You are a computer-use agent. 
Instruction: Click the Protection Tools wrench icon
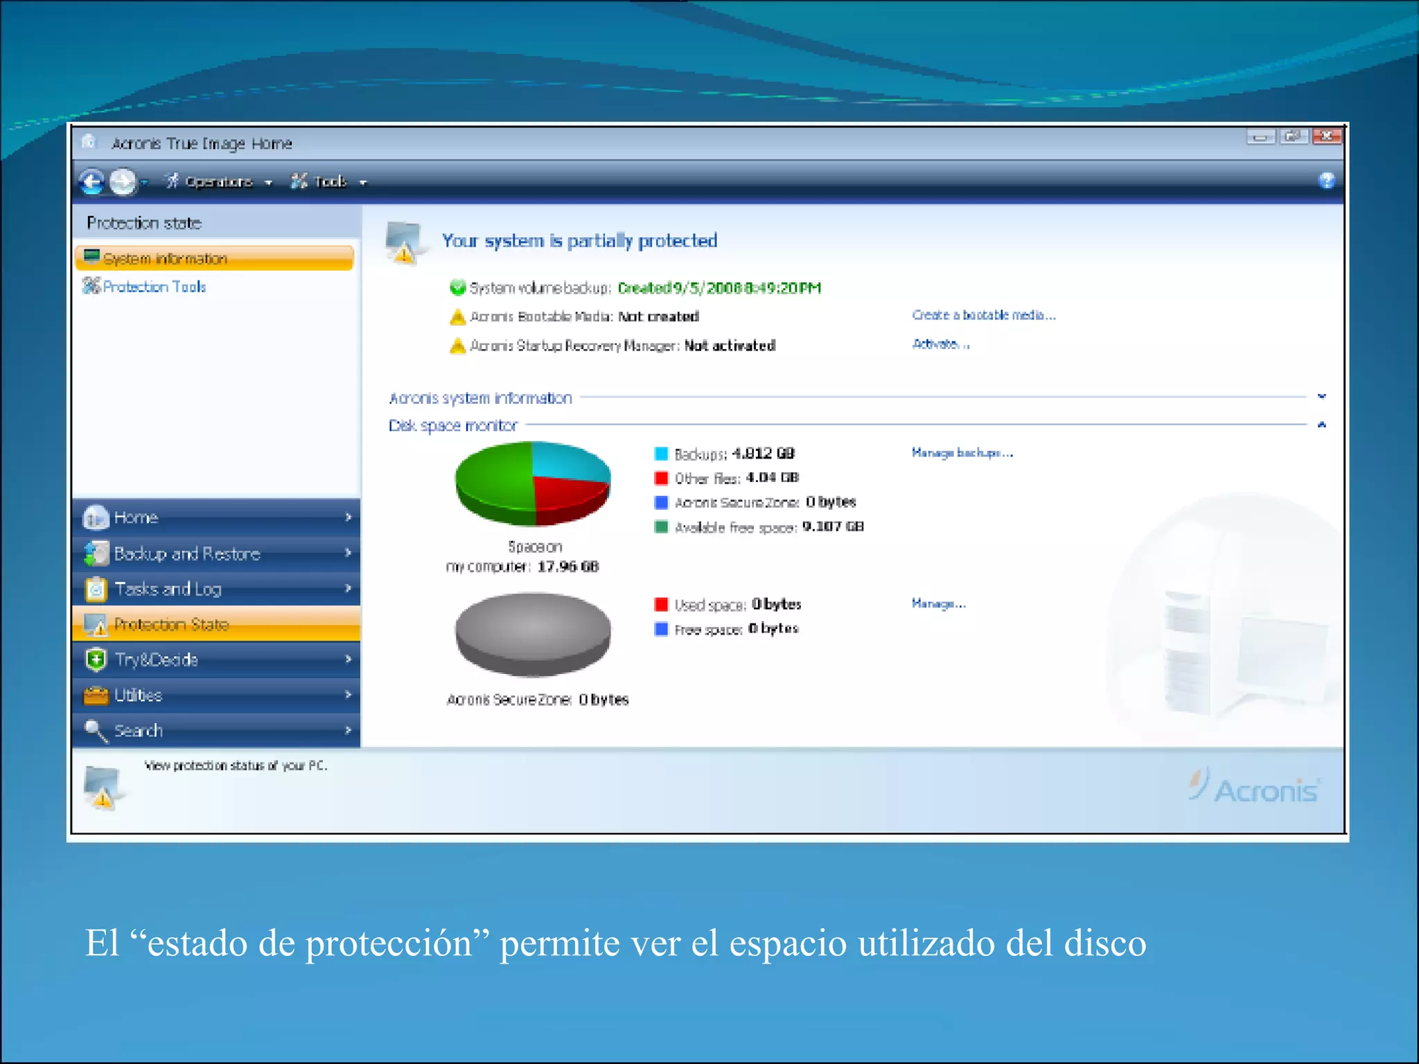[91, 285]
